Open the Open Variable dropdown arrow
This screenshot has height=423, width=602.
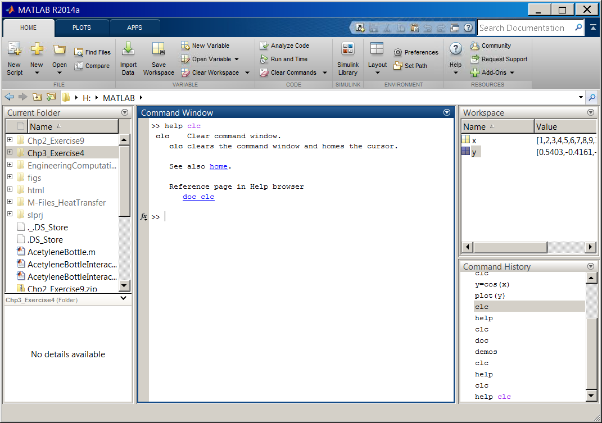pyautogui.click(x=237, y=59)
